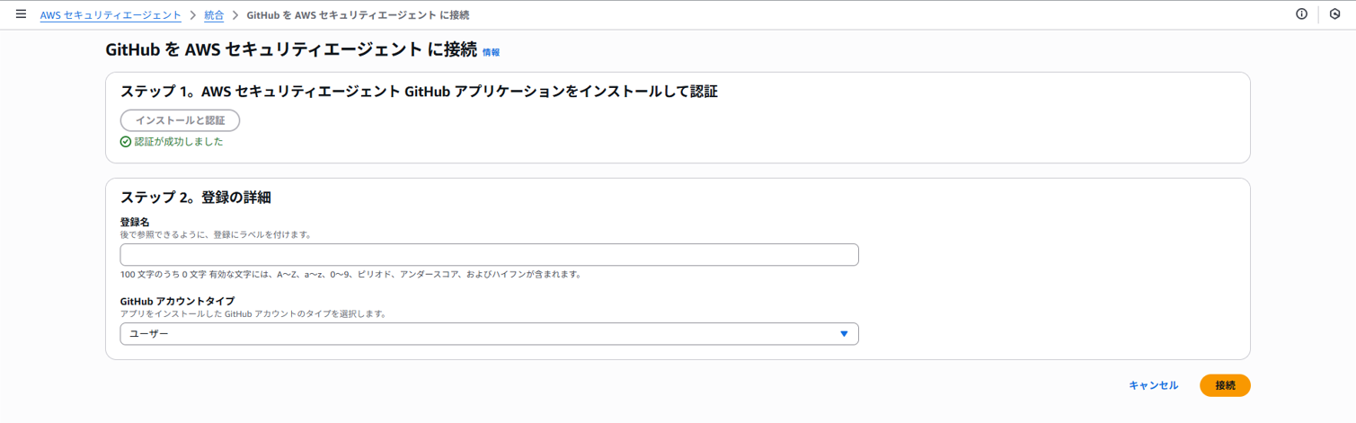Click the アプリをインストールした GitHub アカウント description
Screen dimensions: 1356x423
click(253, 314)
